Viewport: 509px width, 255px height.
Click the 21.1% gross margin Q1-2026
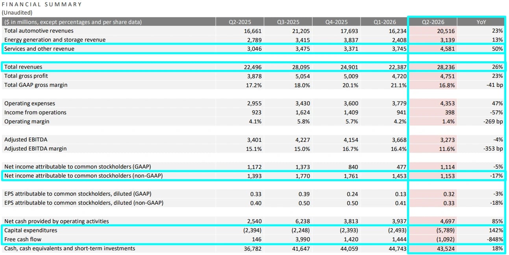click(399, 85)
